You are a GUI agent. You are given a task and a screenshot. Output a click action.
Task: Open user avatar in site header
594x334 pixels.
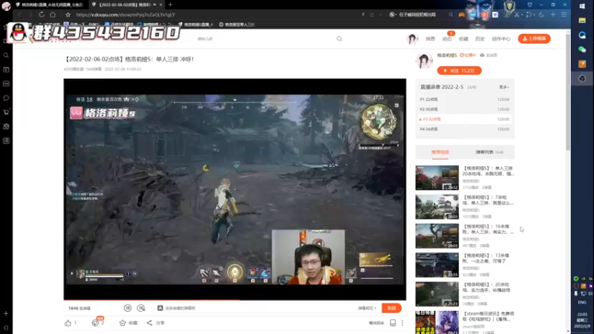[412, 39]
